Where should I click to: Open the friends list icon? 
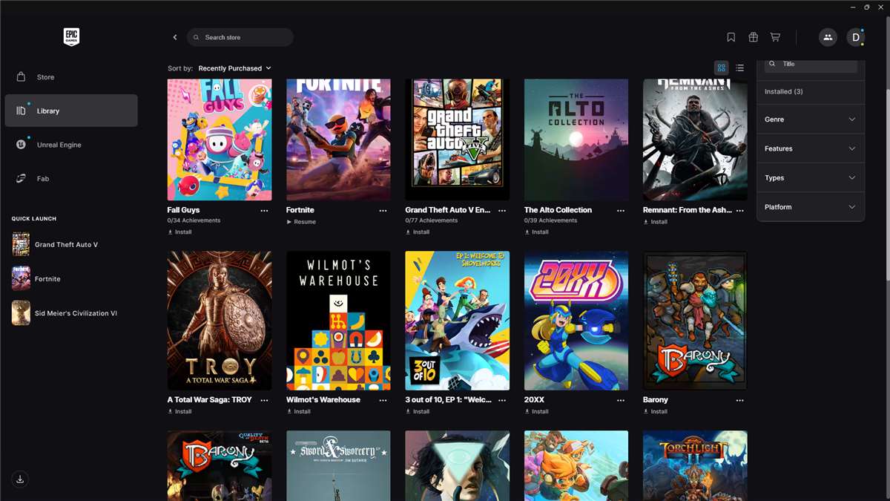[x=828, y=37]
